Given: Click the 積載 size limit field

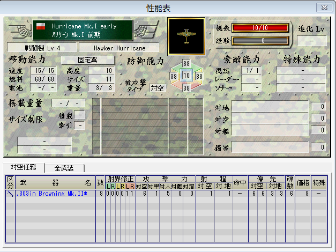Looking at the screenshot, I should pos(79,115).
